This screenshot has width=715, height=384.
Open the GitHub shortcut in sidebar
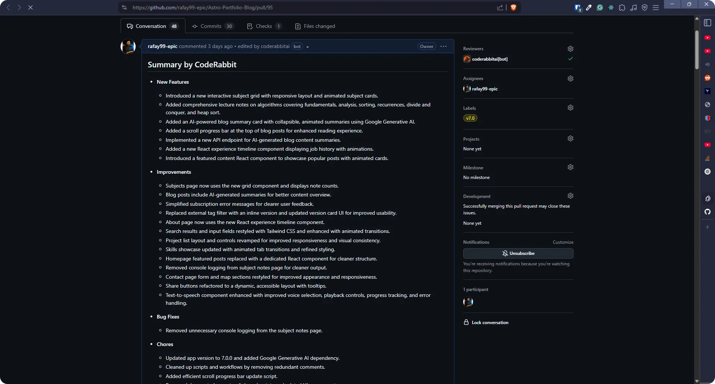[x=708, y=212]
